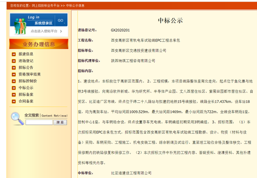Click red arrow icon beside 报建信息
The width and height of the screenshot is (257, 178).
14,54
